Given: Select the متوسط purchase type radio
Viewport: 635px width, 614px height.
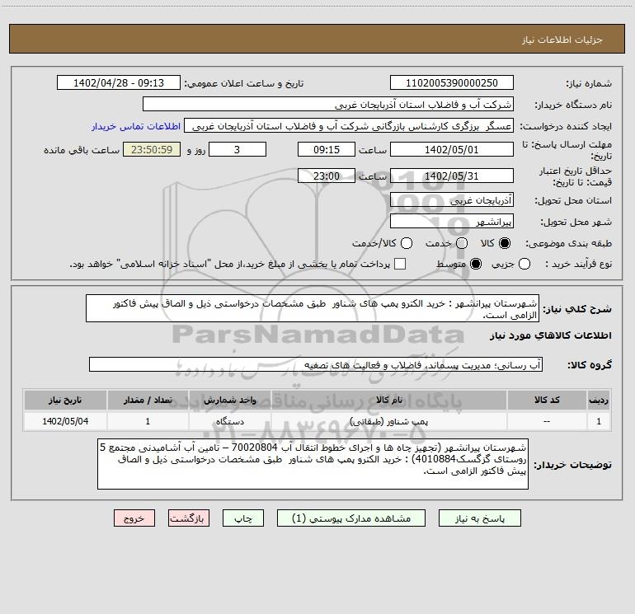Looking at the screenshot, I should (476, 264).
